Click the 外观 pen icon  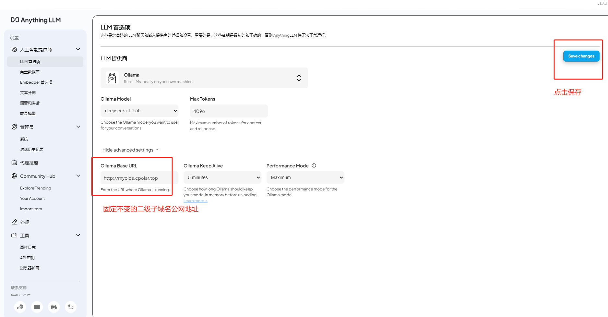(14, 222)
